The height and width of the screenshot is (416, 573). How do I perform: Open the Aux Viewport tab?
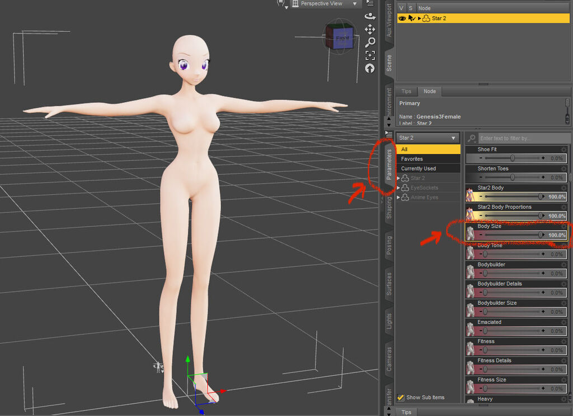pyautogui.click(x=389, y=21)
